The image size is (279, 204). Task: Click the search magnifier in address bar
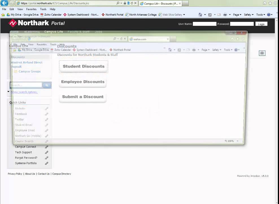click(118, 3)
